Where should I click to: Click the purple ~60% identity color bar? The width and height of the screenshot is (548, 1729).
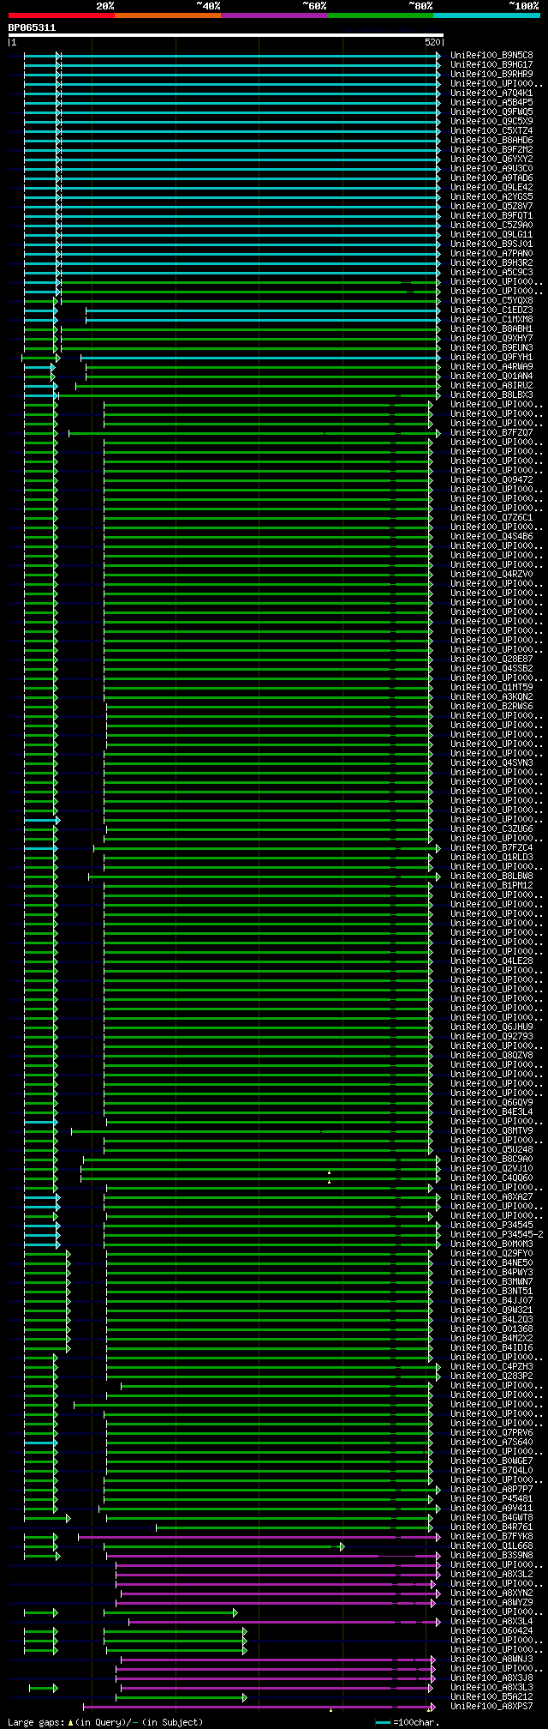(x=274, y=15)
